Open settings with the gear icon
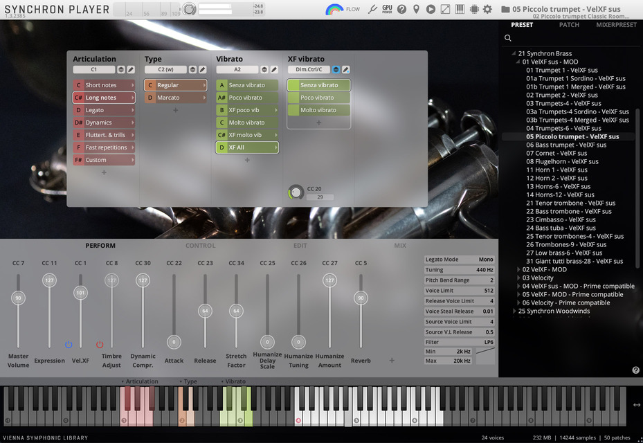 (487, 9)
